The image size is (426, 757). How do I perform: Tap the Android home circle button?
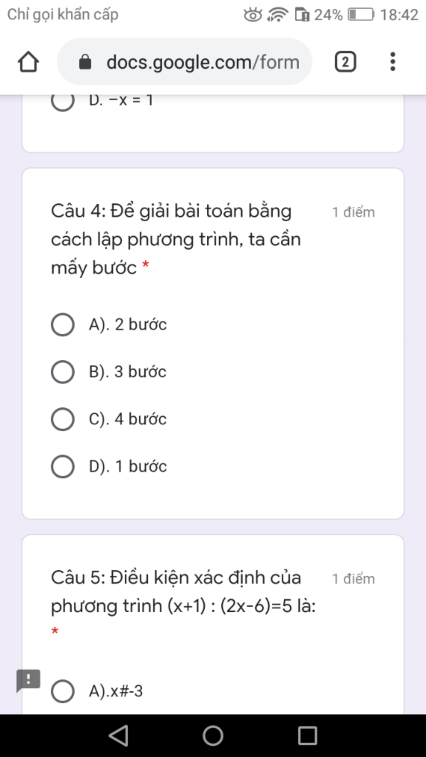click(x=213, y=735)
